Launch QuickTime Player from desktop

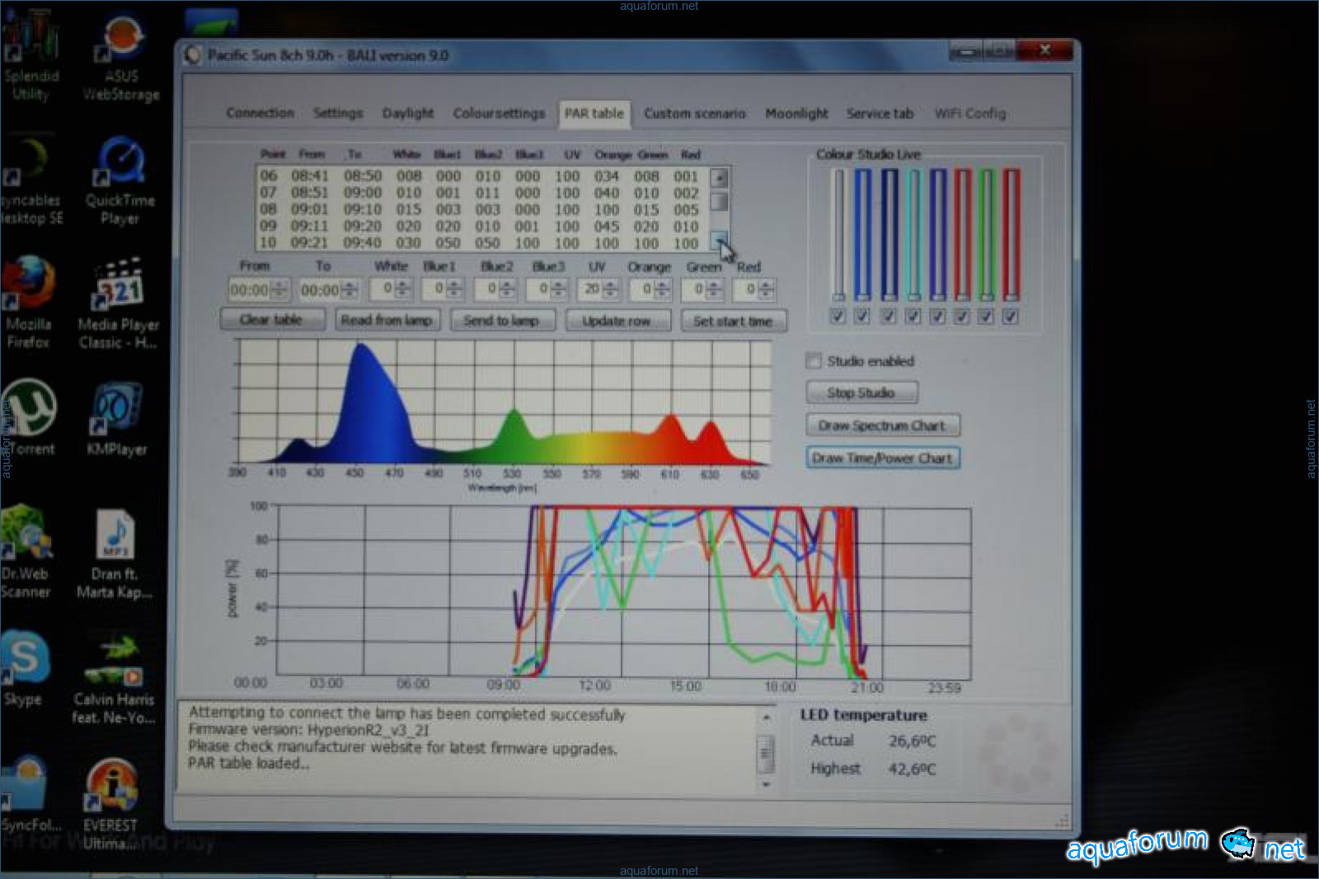pyautogui.click(x=120, y=163)
